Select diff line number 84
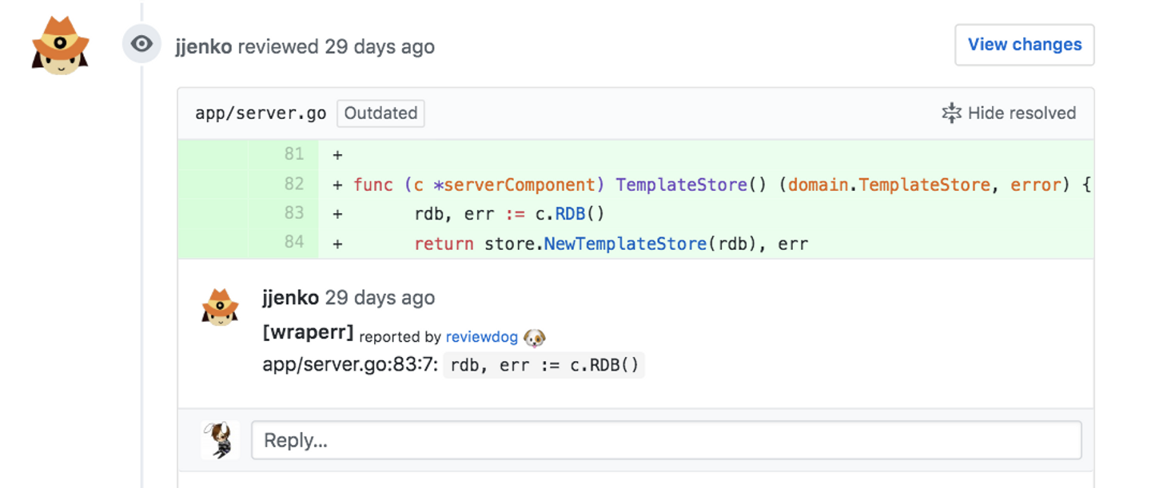This screenshot has width=1151, height=488. pyautogui.click(x=294, y=242)
